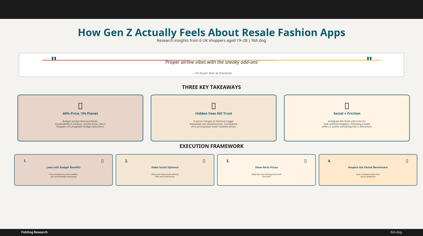The image size is (423, 236).
Task: Click the '60% Price, 5% Planet' card title
Action: coord(80,114)
